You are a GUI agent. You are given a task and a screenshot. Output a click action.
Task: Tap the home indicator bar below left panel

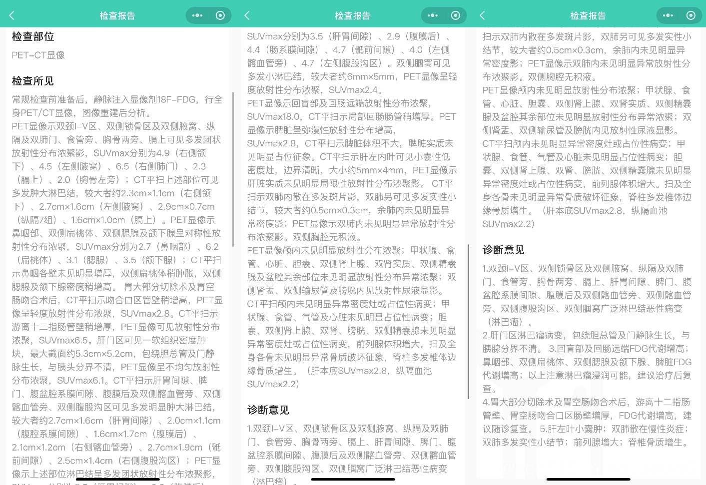[x=117, y=479]
